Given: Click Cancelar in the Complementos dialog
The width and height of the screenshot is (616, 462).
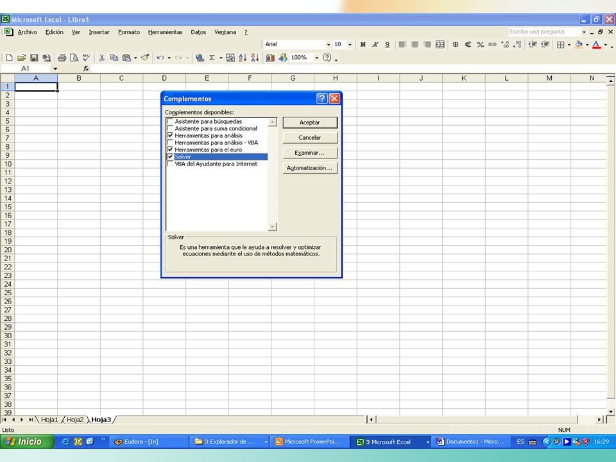Looking at the screenshot, I should coord(310,137).
